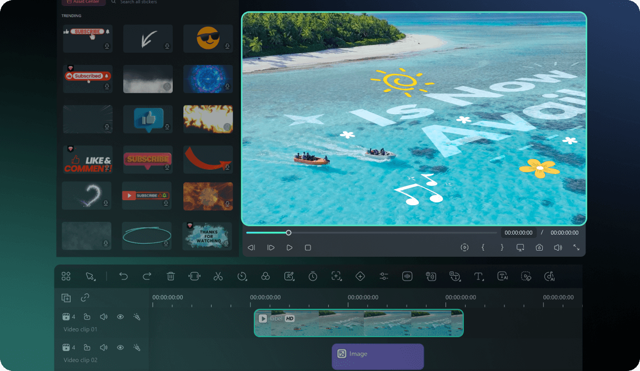The width and height of the screenshot is (640, 371).
Task: Open the frame-with-plus tool dropdown
Action: pyautogui.click(x=336, y=277)
